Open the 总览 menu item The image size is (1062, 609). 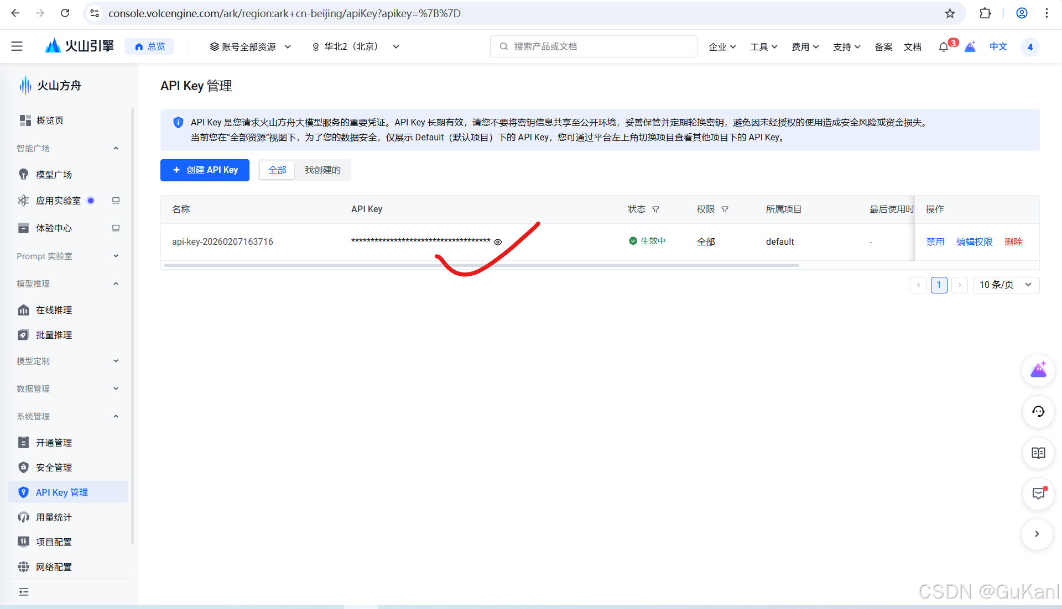pyautogui.click(x=149, y=46)
